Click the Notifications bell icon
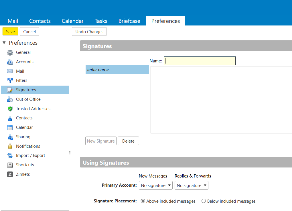 (10, 146)
